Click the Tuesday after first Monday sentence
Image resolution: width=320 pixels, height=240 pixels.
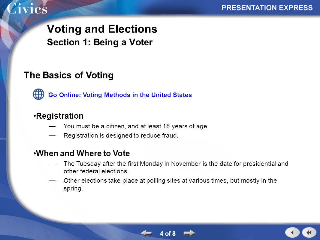point(176,164)
